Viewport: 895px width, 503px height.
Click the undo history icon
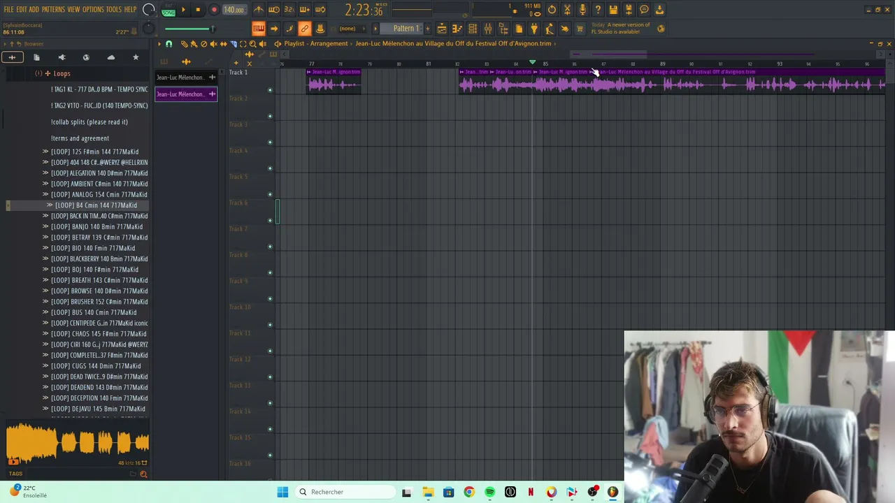(552, 10)
